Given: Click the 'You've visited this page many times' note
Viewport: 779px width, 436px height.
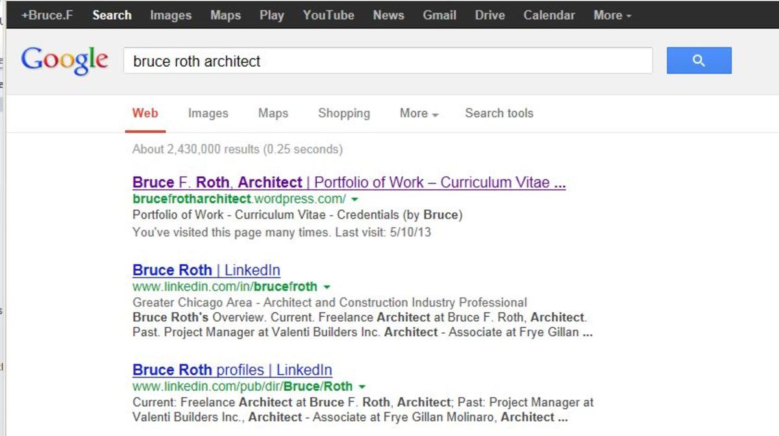Looking at the screenshot, I should [282, 232].
